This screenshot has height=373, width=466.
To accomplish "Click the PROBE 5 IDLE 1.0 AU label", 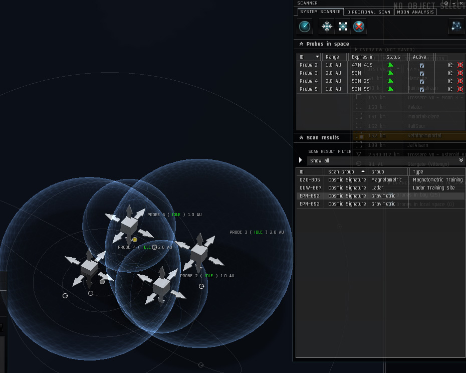I will pos(174,215).
